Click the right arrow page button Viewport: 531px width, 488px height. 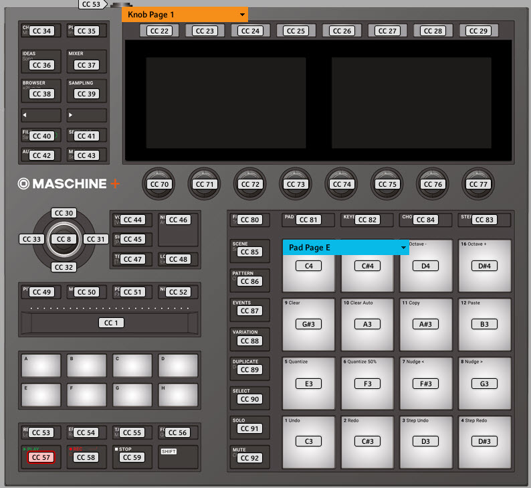coord(87,115)
